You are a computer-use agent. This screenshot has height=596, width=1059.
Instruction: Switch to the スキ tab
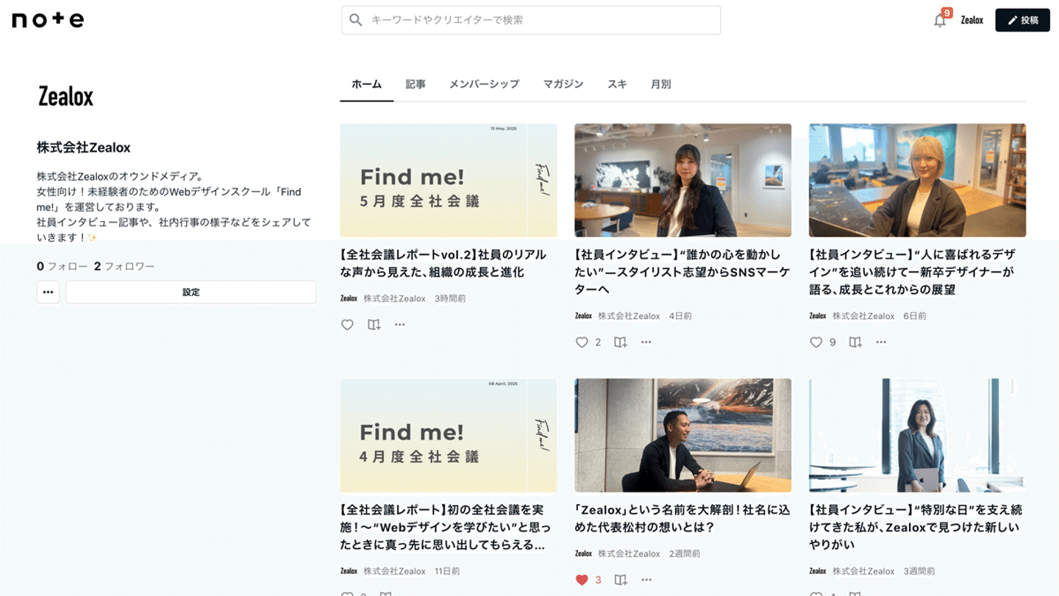tap(617, 84)
